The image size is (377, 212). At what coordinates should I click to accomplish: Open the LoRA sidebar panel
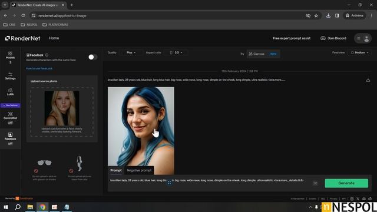tap(10, 92)
